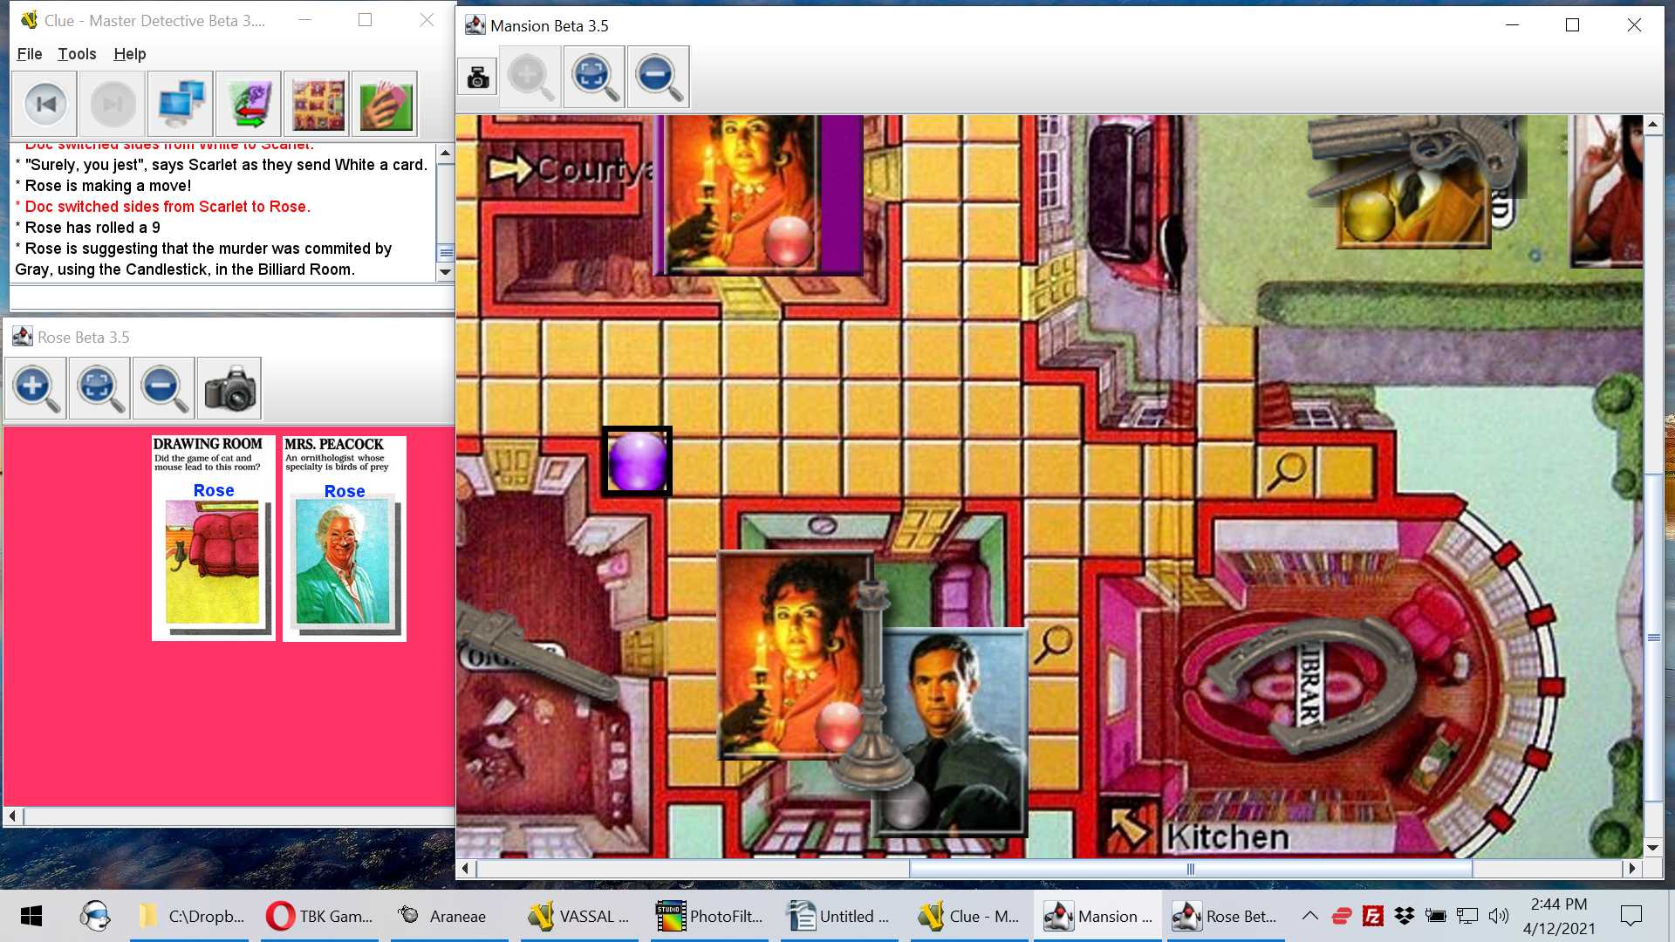
Task: Click the volume speaker tray icon
Action: (x=1499, y=916)
